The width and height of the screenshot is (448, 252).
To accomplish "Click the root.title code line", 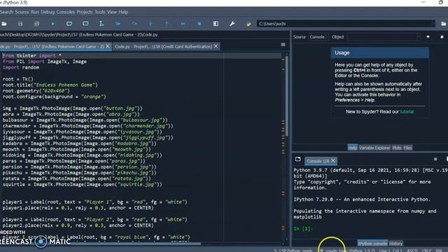I will point(50,85).
